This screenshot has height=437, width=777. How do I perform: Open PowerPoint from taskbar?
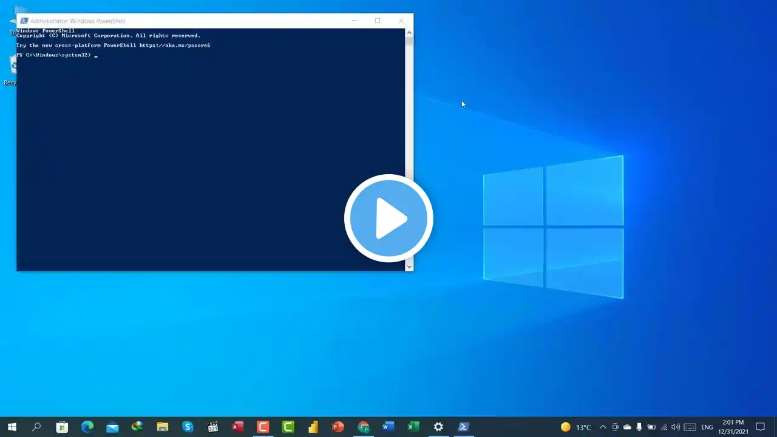coord(338,427)
